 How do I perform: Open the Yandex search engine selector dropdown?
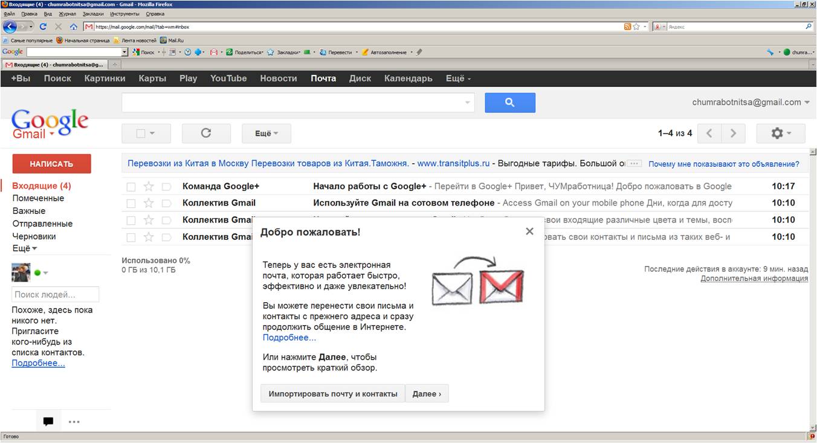(659, 27)
